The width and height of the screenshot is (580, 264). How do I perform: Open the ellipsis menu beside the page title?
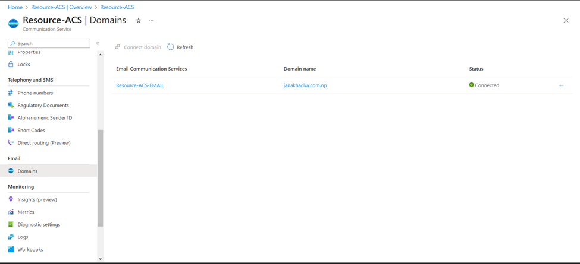[151, 21]
